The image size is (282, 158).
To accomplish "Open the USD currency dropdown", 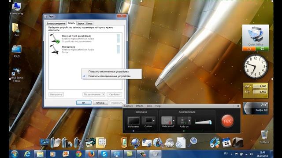I will point(248,86).
